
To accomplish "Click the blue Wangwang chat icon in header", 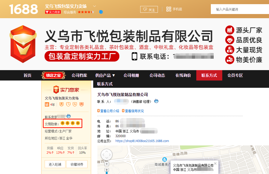I will 101,12.
